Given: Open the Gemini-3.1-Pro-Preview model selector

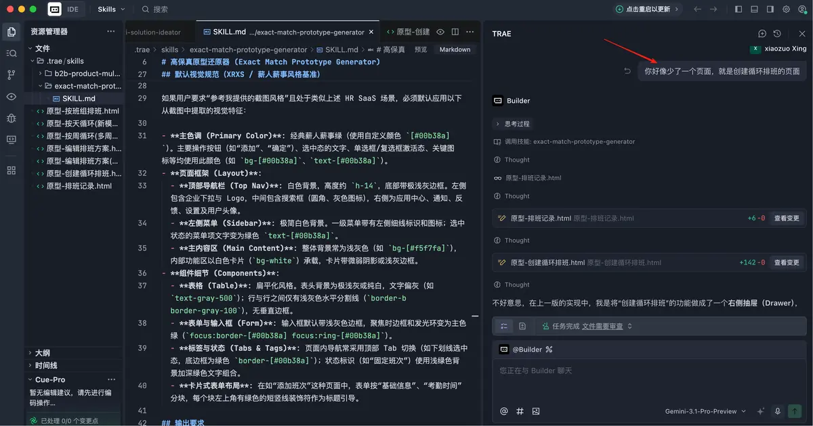Looking at the screenshot, I should pos(705,410).
